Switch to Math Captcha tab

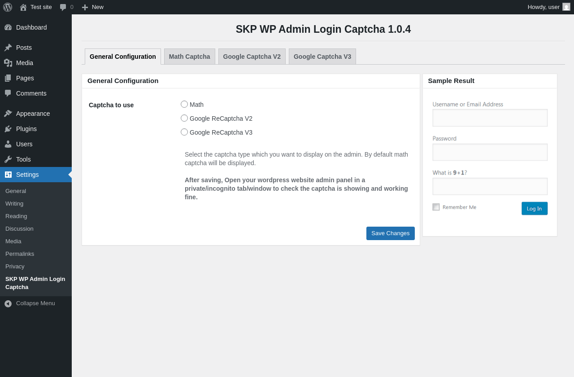tap(190, 57)
